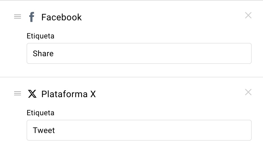263x148 pixels.
Task: Place cursor on the word Tweet
Action: click(44, 130)
